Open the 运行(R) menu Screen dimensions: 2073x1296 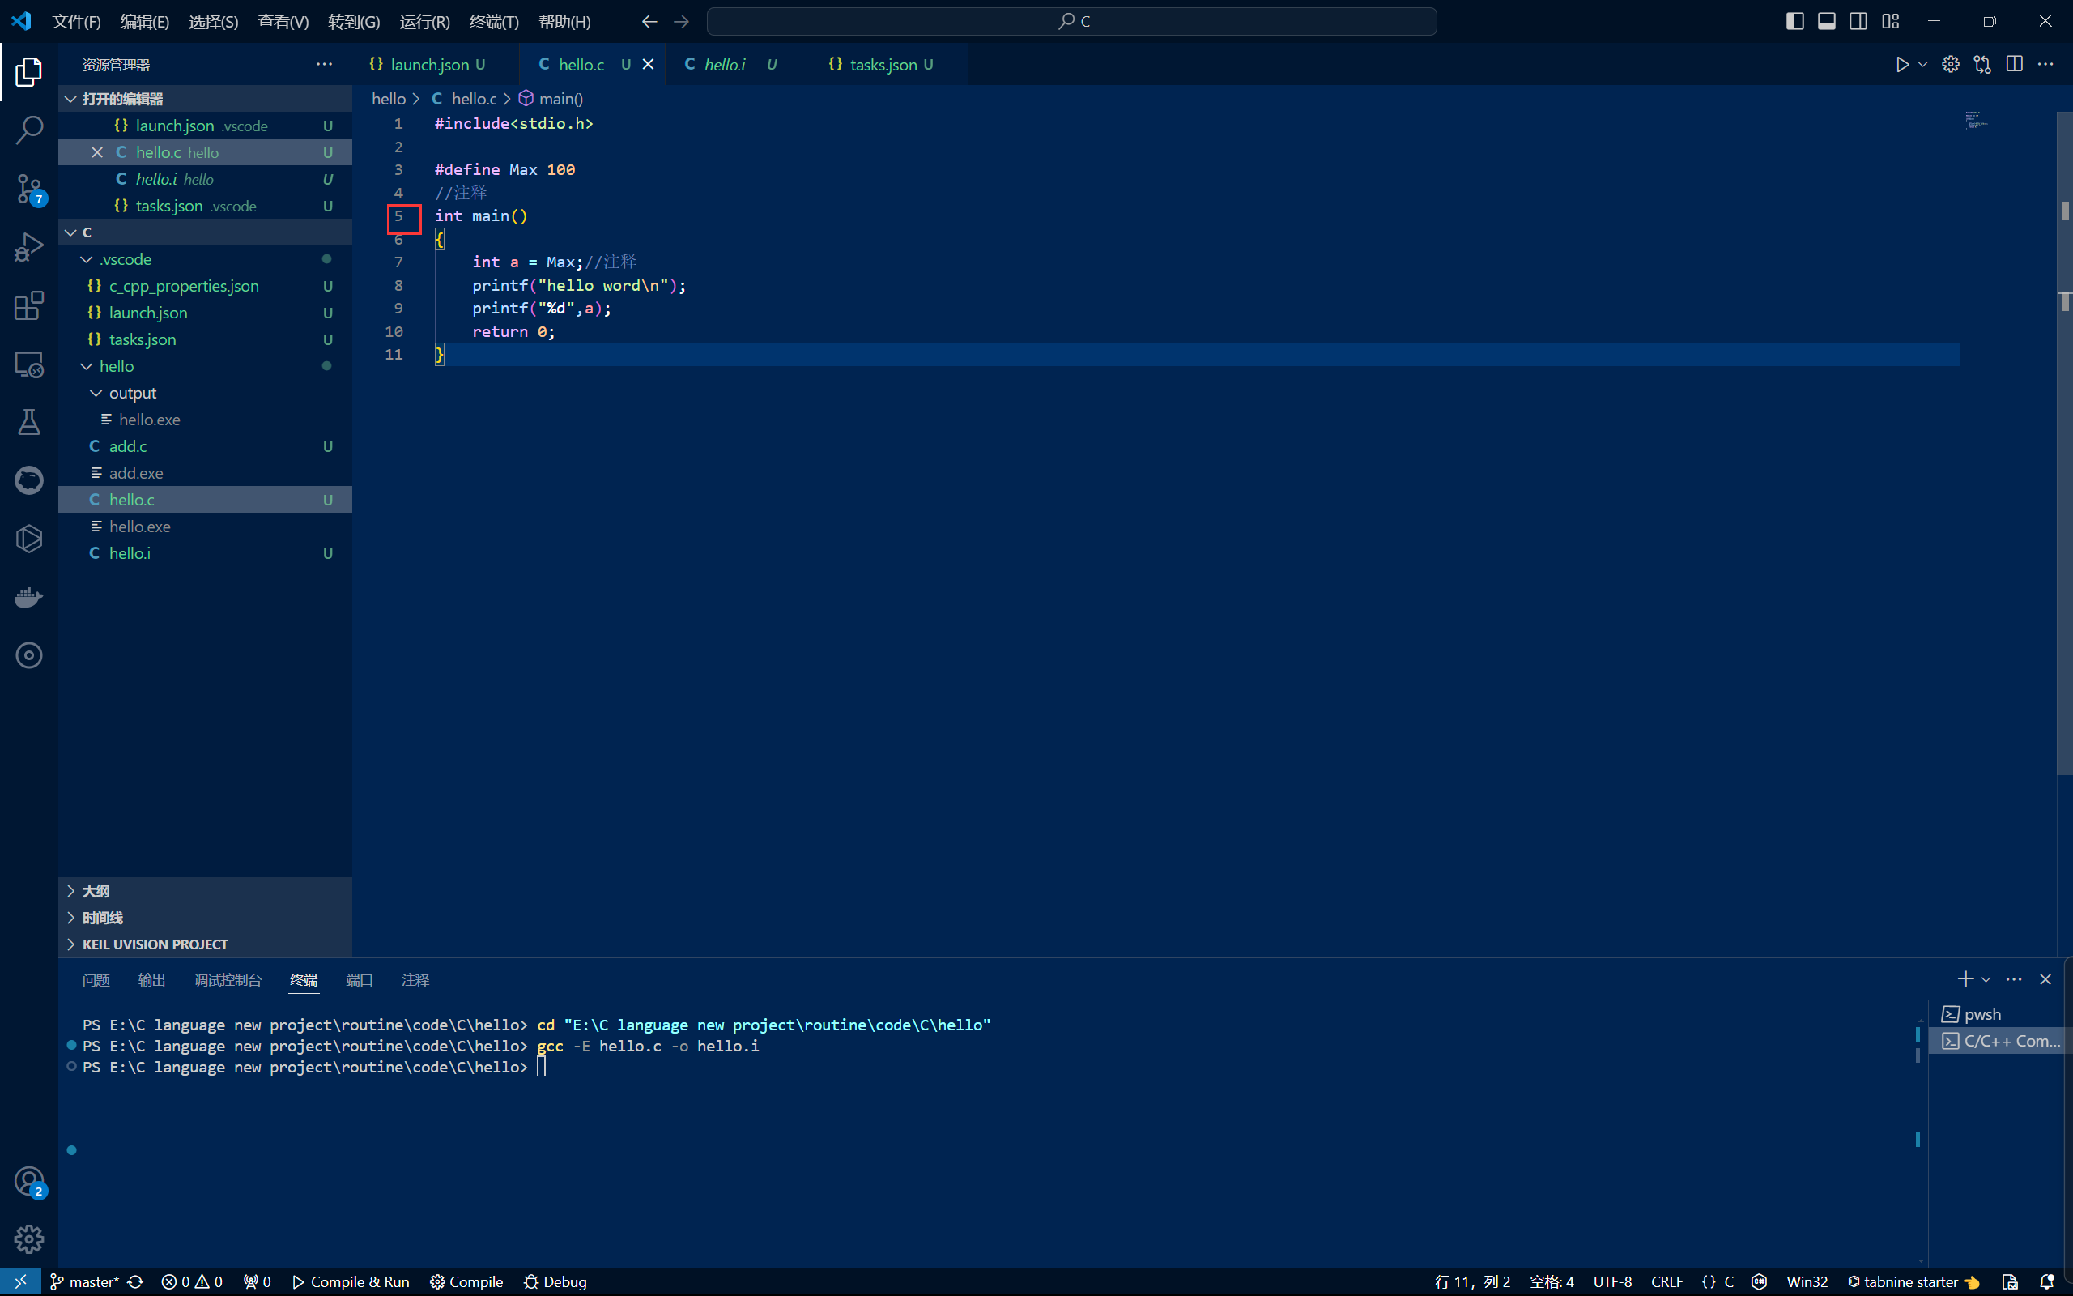424,21
